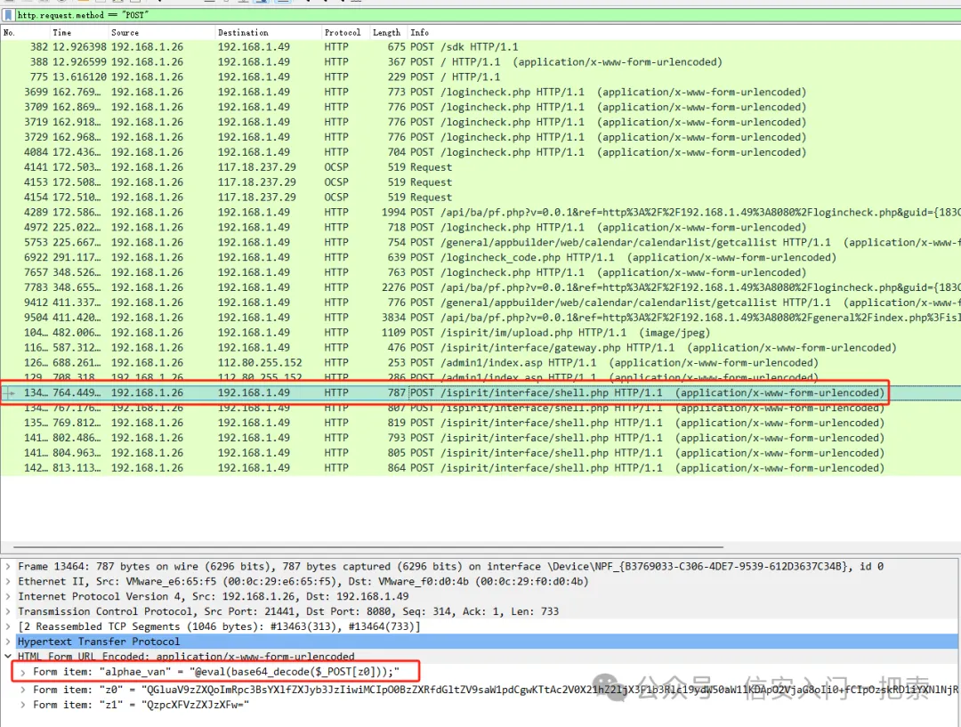Screen dimensions: 961x727
Task: Sort packets by the No. column header
Action: [x=9, y=33]
